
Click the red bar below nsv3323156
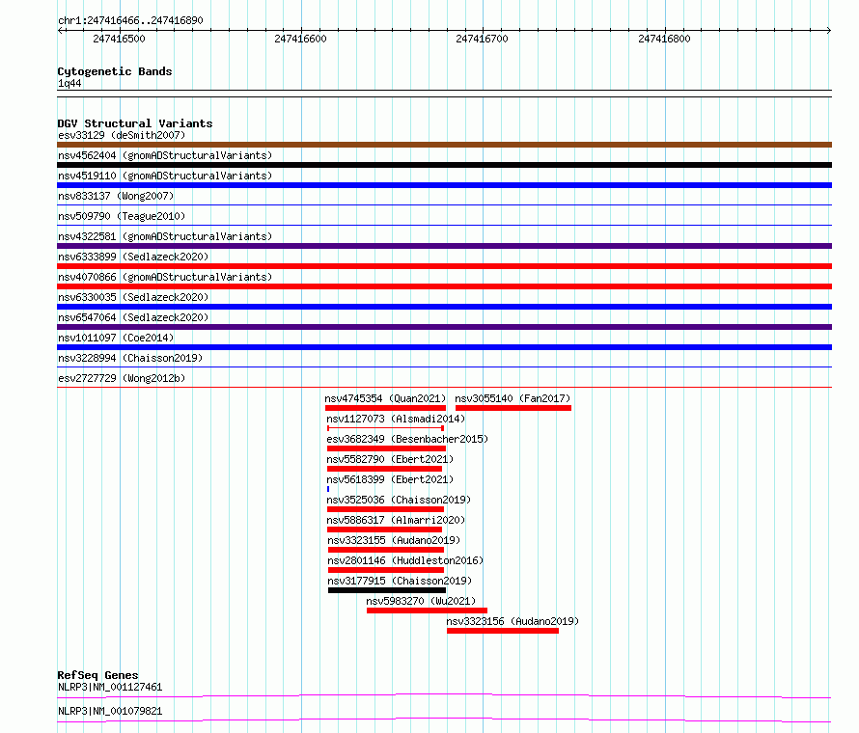502,631
